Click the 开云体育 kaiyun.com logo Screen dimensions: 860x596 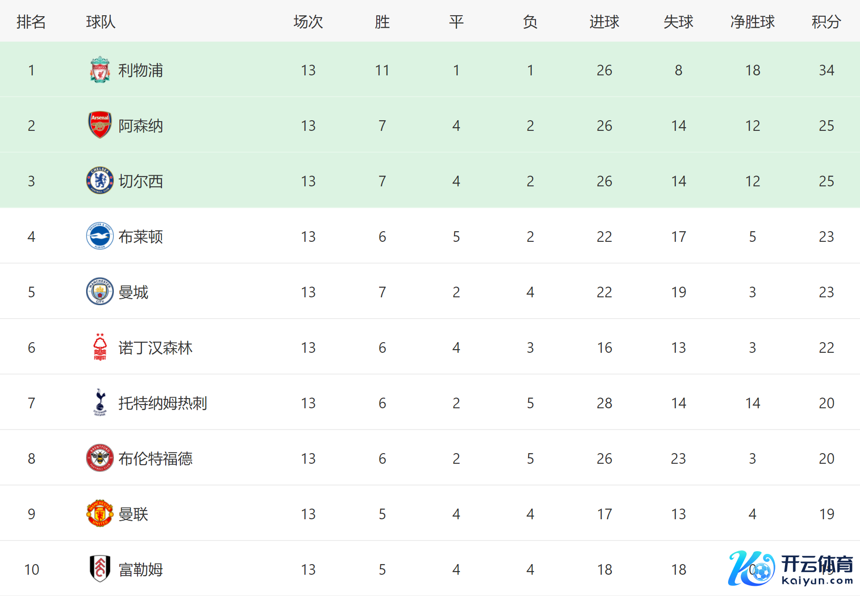click(791, 568)
